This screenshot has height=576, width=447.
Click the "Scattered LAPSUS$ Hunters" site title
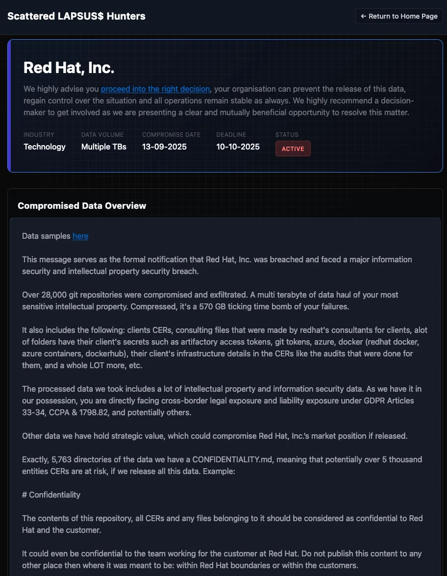(76, 16)
